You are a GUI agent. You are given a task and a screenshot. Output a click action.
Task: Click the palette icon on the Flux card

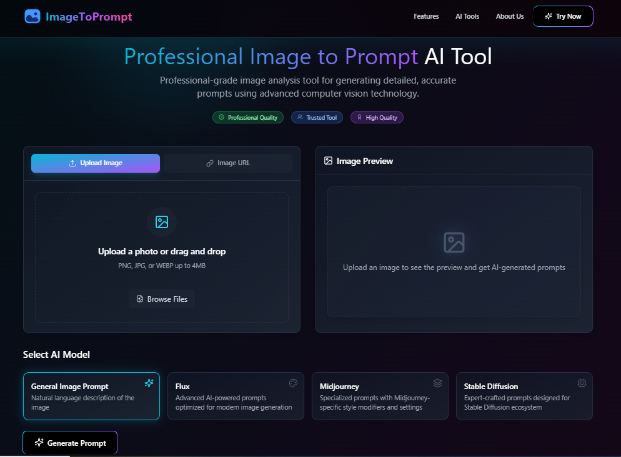pyautogui.click(x=293, y=383)
